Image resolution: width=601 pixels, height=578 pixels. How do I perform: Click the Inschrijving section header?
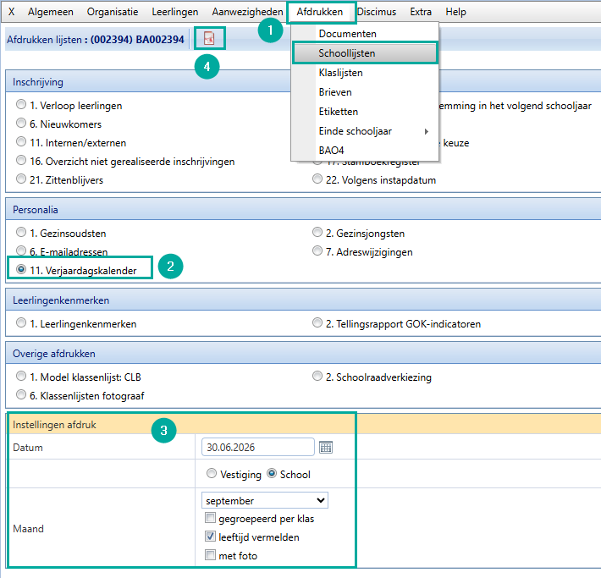click(x=37, y=82)
